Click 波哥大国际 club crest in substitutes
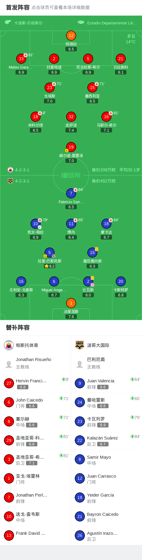The width and height of the screenshot is (142, 560). [x=80, y=345]
